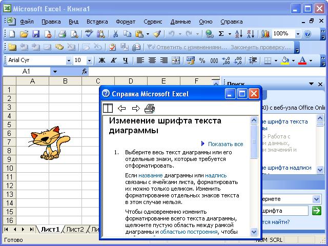Open the font name Arial Cyr dropdown
Image resolution: width=328 pixels, height=246 pixels.
point(69,60)
